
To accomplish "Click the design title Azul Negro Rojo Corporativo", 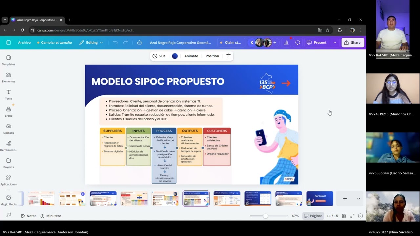I will point(180,43).
